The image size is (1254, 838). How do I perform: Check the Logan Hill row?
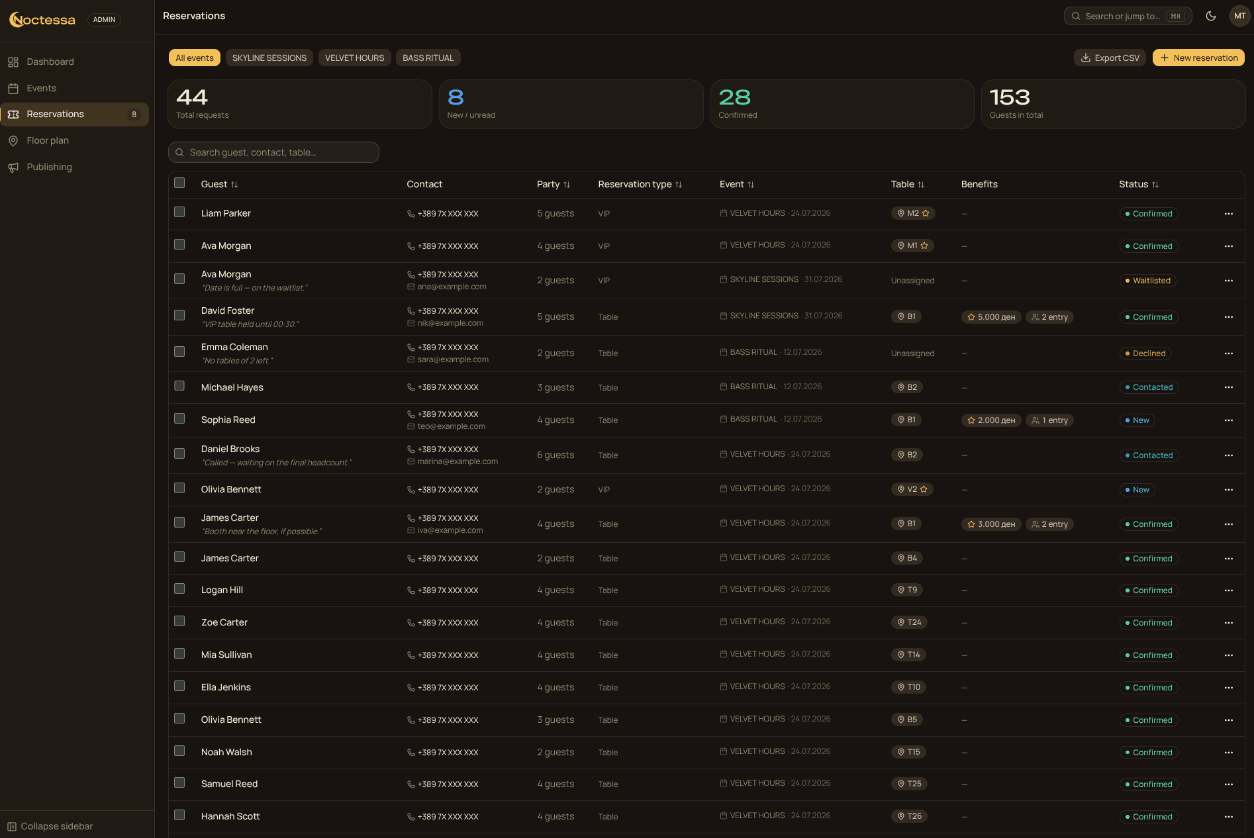pyautogui.click(x=179, y=588)
